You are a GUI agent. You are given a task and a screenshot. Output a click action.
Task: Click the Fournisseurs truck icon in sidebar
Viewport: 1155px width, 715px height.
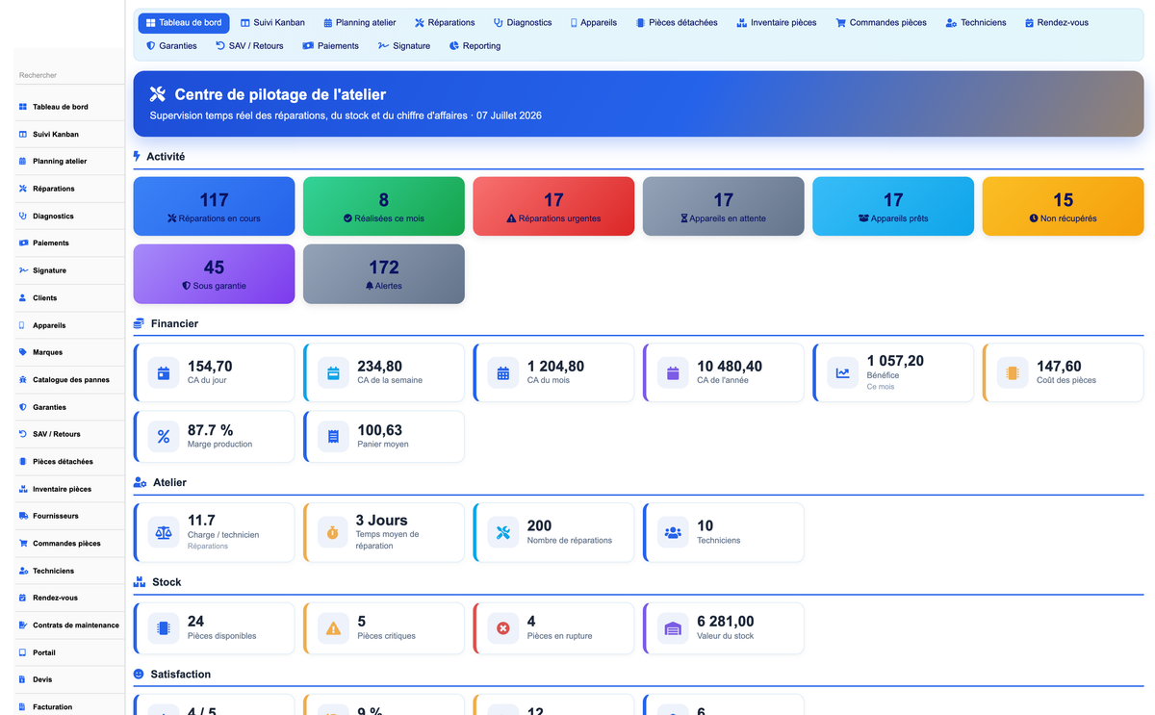[23, 516]
